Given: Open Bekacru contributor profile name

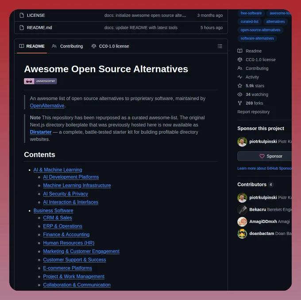Looking at the screenshot, I should click(258, 210).
